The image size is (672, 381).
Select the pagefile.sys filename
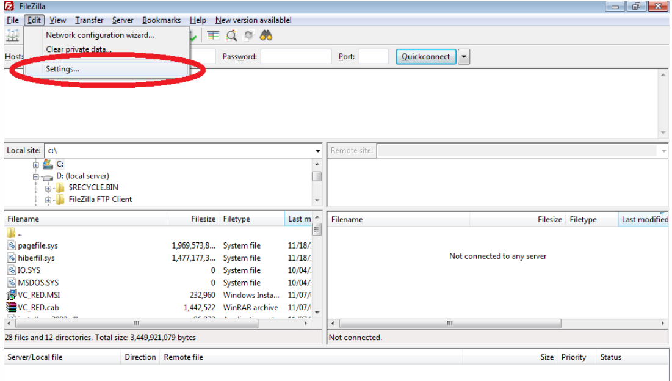click(38, 245)
